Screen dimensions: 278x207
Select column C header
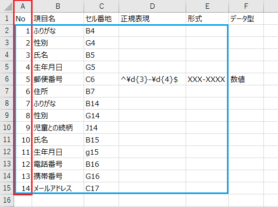pos(101,6)
